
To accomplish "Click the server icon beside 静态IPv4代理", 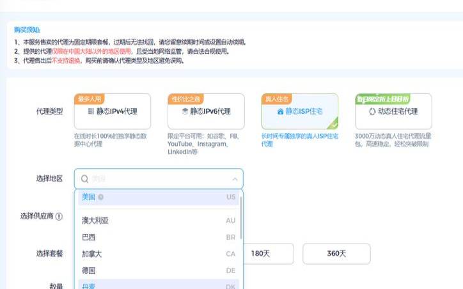I will click(91, 111).
